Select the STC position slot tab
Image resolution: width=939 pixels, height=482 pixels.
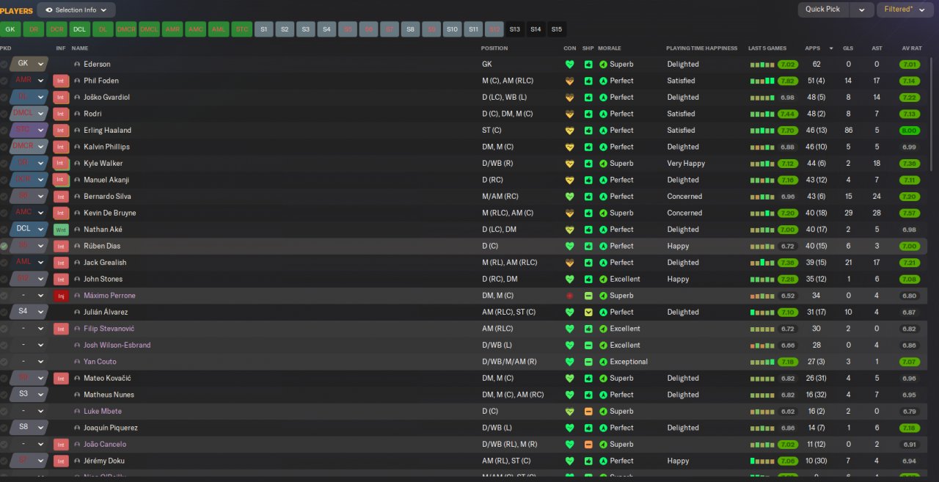pyautogui.click(x=241, y=29)
